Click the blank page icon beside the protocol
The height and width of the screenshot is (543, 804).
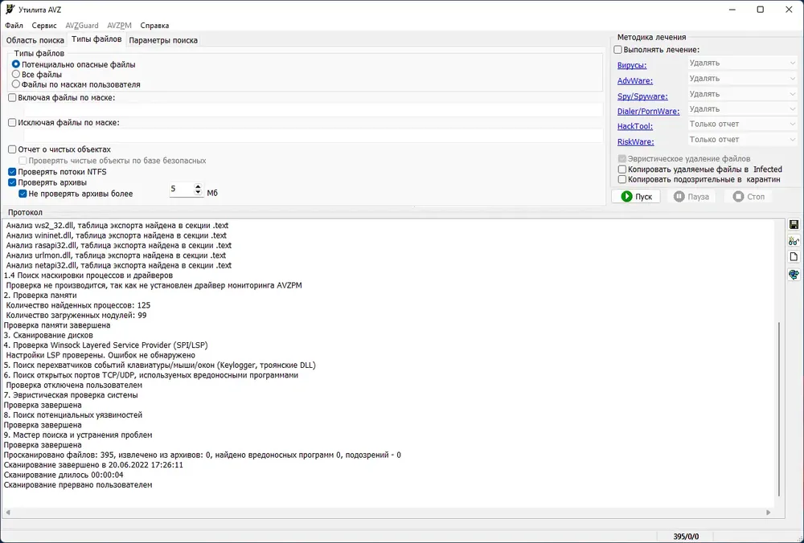(794, 257)
